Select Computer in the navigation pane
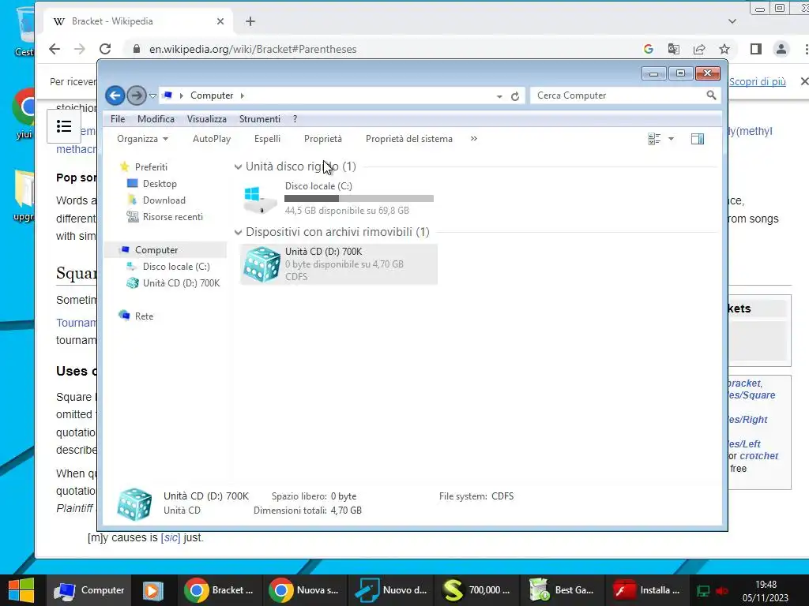 (x=156, y=250)
